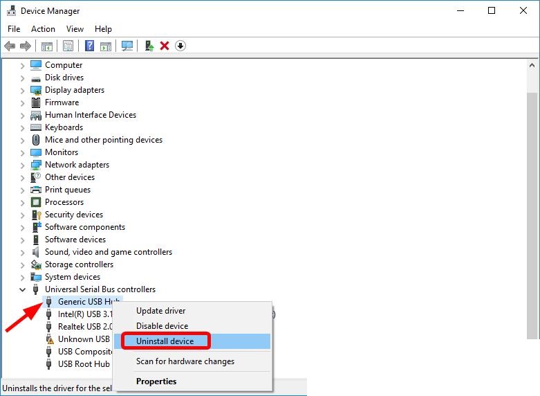Click the Security devices key icon

click(36, 215)
